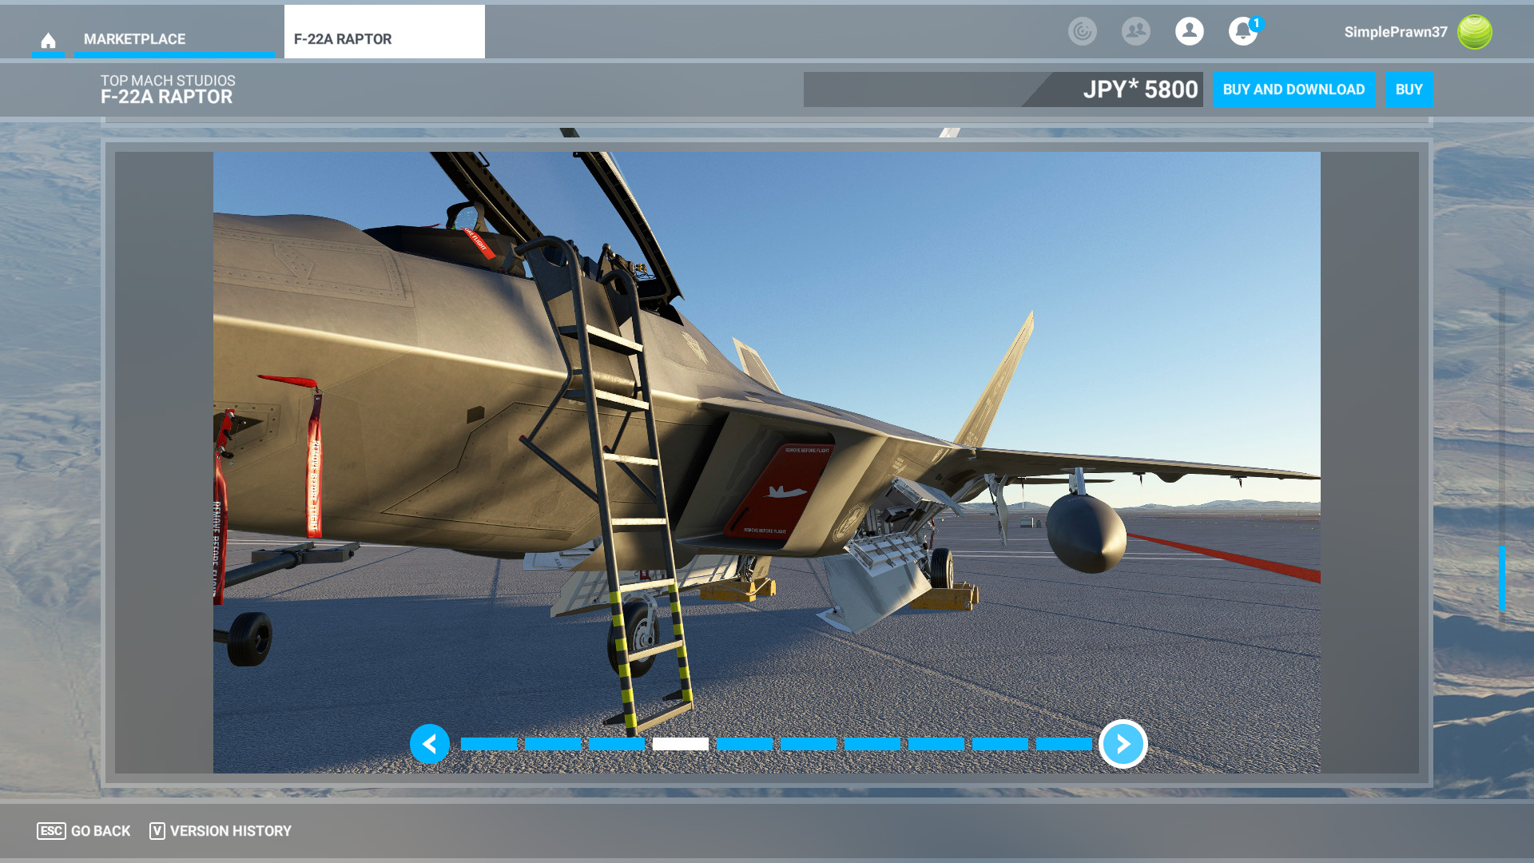Select the currently highlighted white slide indicator
The width and height of the screenshot is (1534, 863).
pyautogui.click(x=680, y=744)
